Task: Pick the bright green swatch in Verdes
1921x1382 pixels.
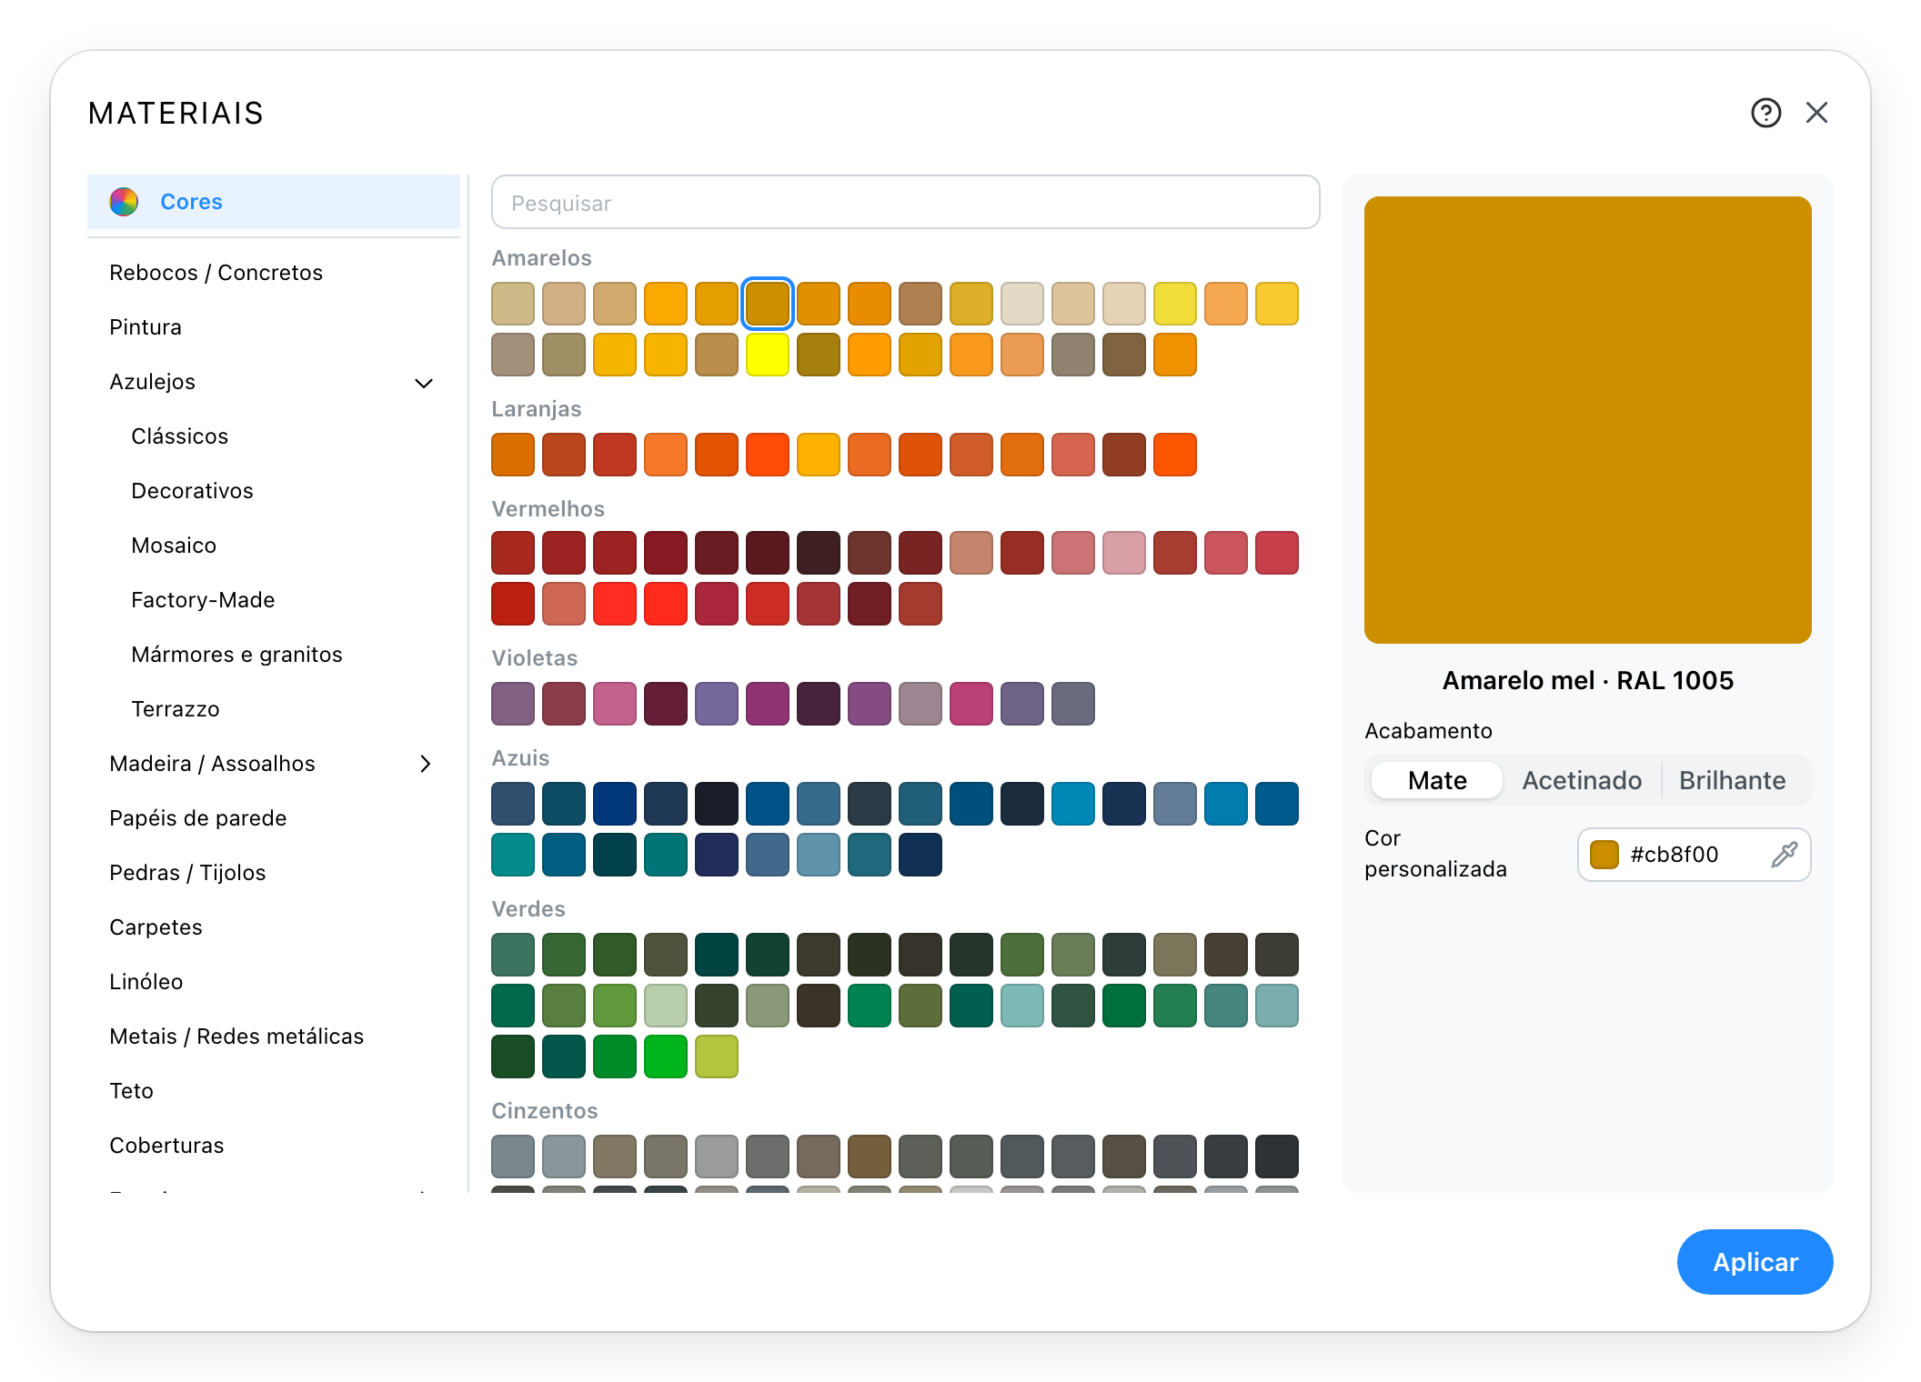Action: [666, 1057]
